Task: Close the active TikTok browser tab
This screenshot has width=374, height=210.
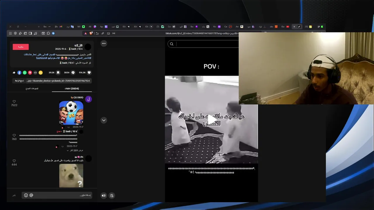Action: [294, 27]
